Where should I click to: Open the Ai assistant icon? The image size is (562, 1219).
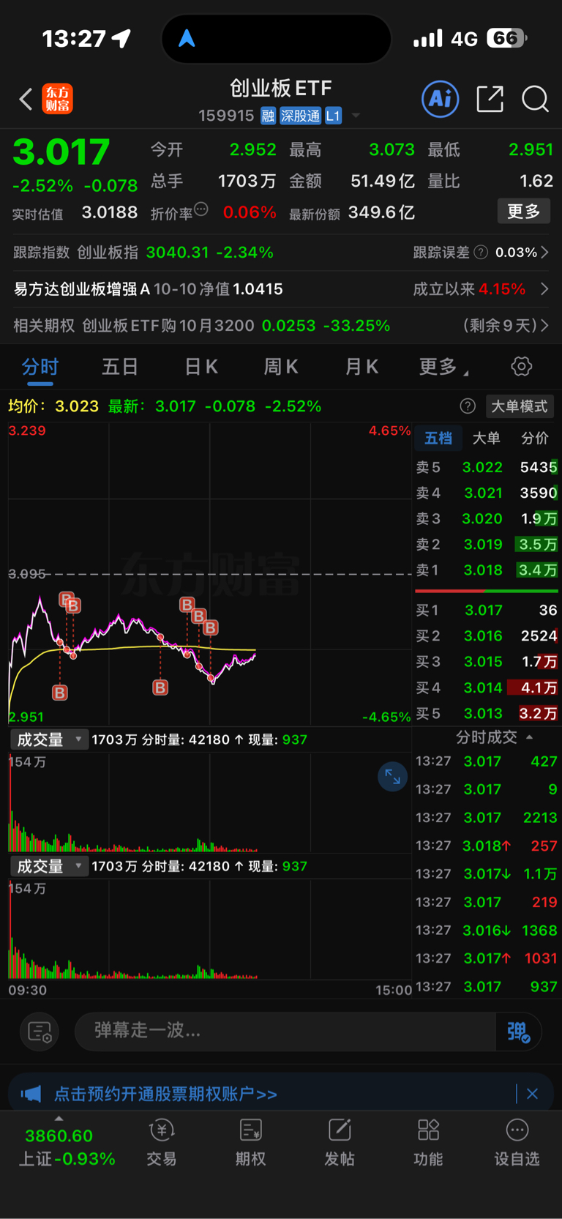(x=441, y=98)
